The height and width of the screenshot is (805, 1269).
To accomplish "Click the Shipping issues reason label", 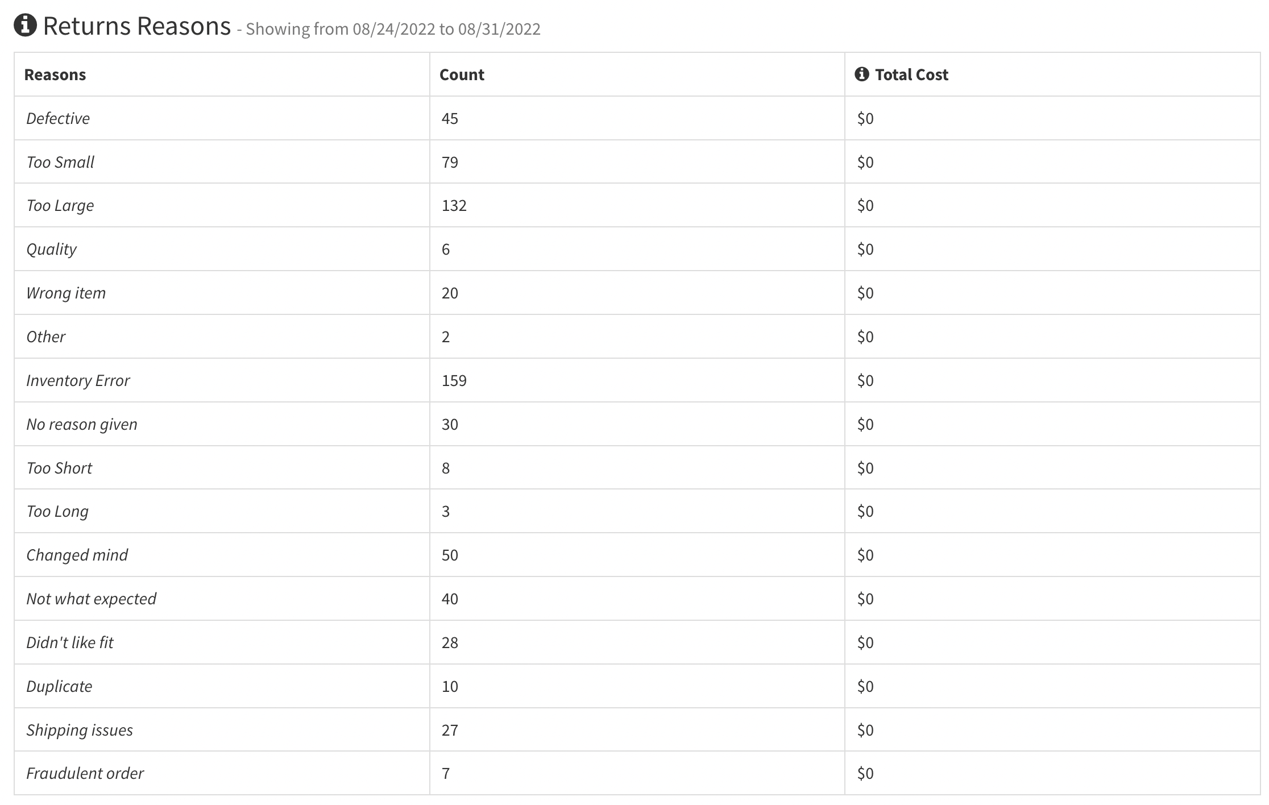I will tap(80, 730).
